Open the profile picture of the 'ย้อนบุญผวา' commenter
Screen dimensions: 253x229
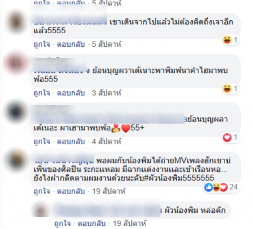(x=16, y=62)
